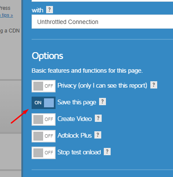The height and width of the screenshot is (177, 173).
Task: Click the Stop test onload label
Action: 79,152
